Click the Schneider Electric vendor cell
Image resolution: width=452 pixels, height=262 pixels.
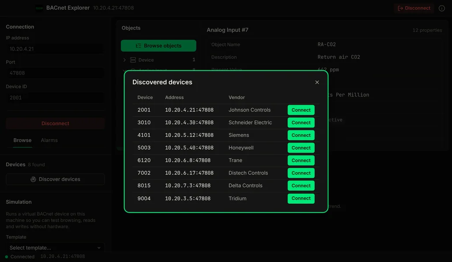tap(250, 122)
